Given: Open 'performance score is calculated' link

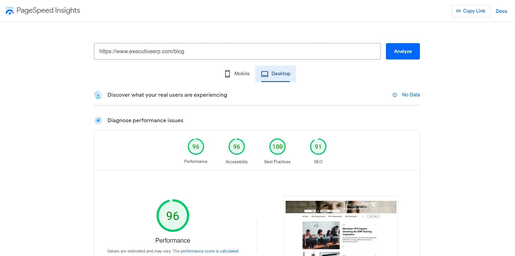Looking at the screenshot, I should pyautogui.click(x=209, y=251).
